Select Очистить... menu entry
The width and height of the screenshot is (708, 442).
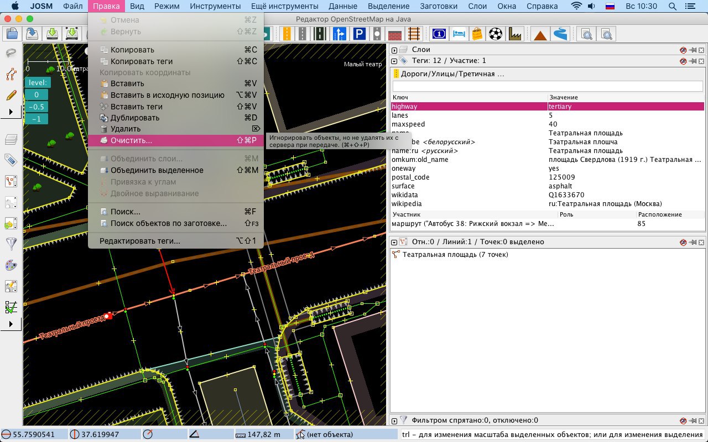176,140
